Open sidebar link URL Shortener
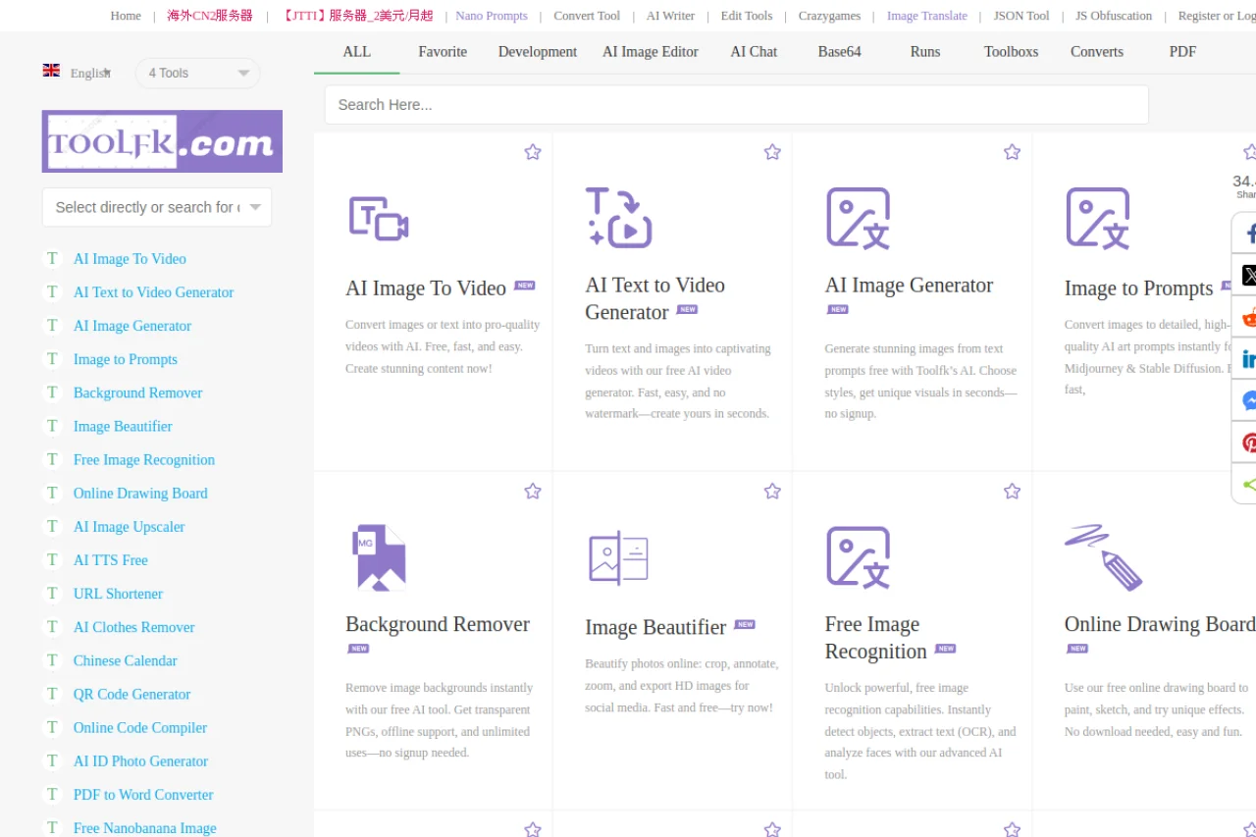Screen dimensions: 1256x837 coord(118,594)
